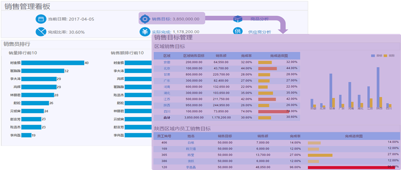Image resolution: width=401 pixels, height=170 pixels.
Task: Click the 北京 44.00% progress bar
Action: coord(267,68)
